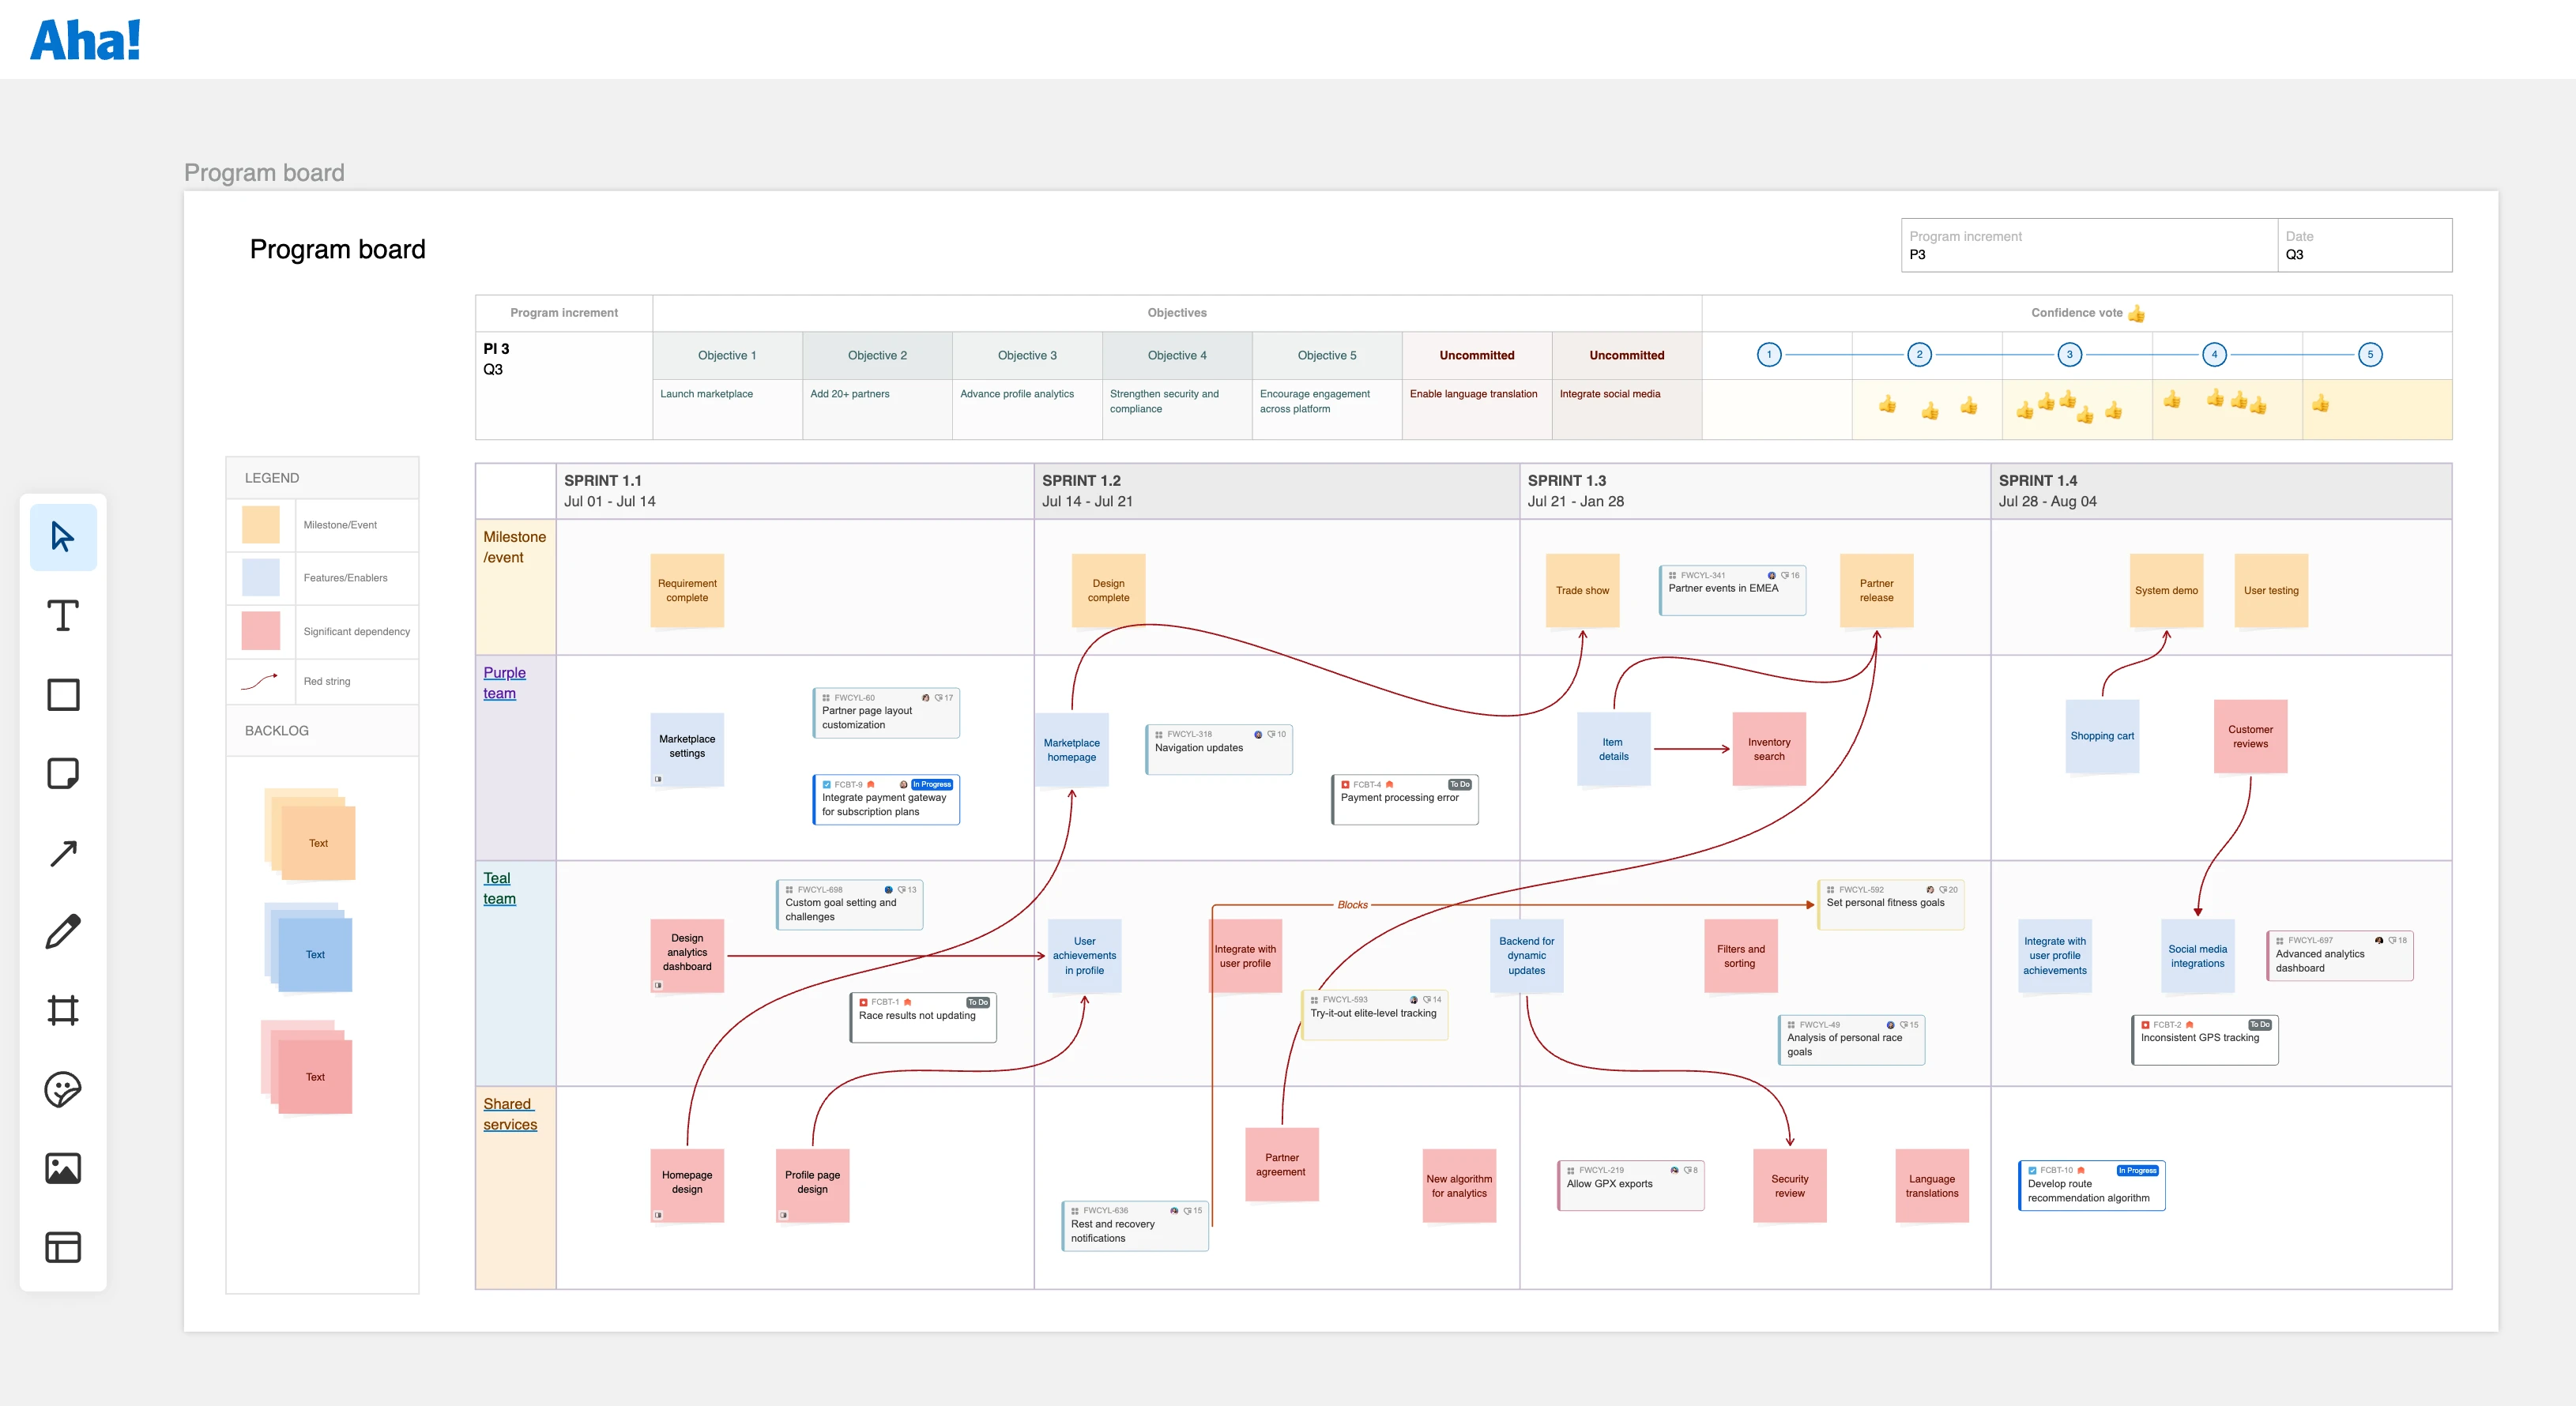Collapse the LEGEND panel

pos(271,478)
